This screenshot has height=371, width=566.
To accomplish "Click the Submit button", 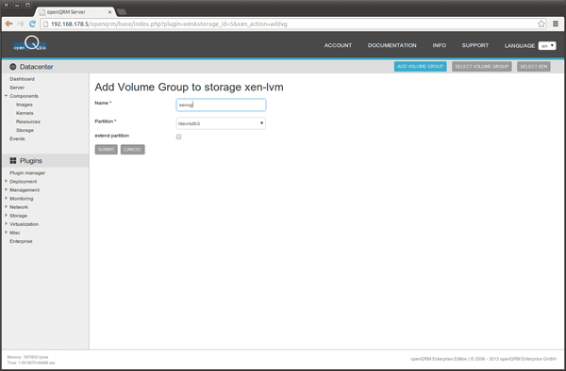I will [106, 150].
